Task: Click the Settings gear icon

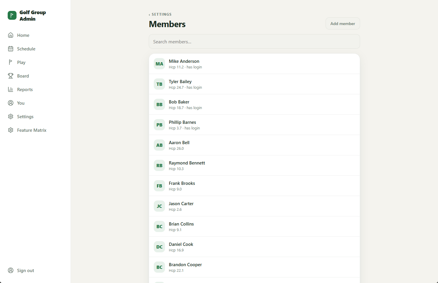Action: click(x=11, y=116)
